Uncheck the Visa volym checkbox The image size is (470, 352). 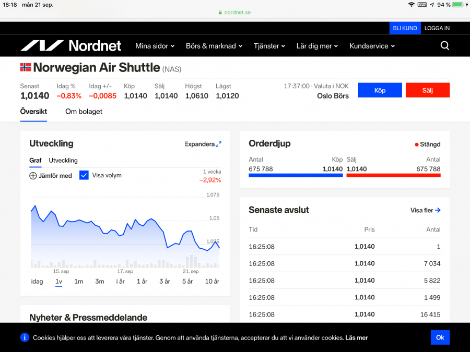click(84, 175)
